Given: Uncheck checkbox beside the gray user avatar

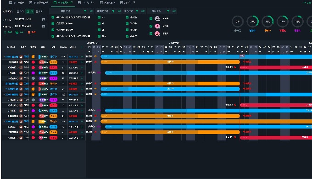Looking at the screenshot, I should [151, 18].
